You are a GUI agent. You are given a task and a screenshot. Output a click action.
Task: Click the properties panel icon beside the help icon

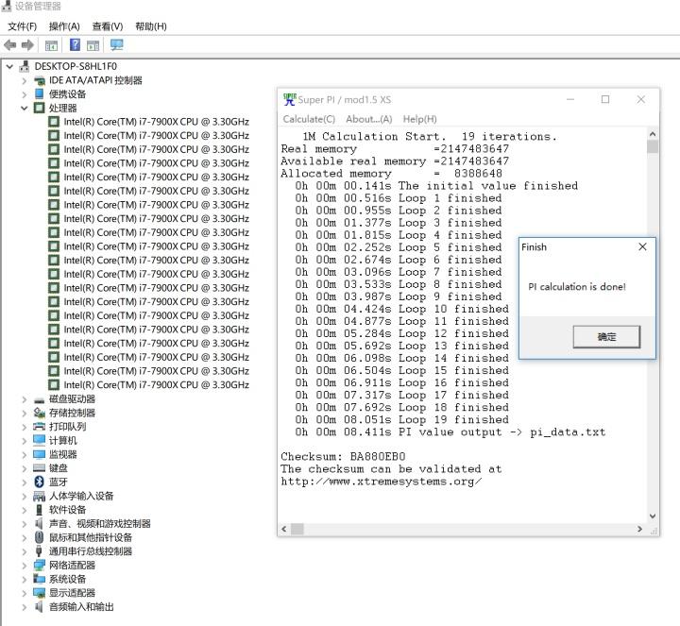[x=93, y=45]
